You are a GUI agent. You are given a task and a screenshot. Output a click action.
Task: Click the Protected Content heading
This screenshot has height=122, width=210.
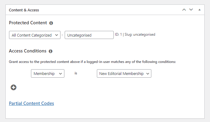pyautogui.click(x=28, y=23)
